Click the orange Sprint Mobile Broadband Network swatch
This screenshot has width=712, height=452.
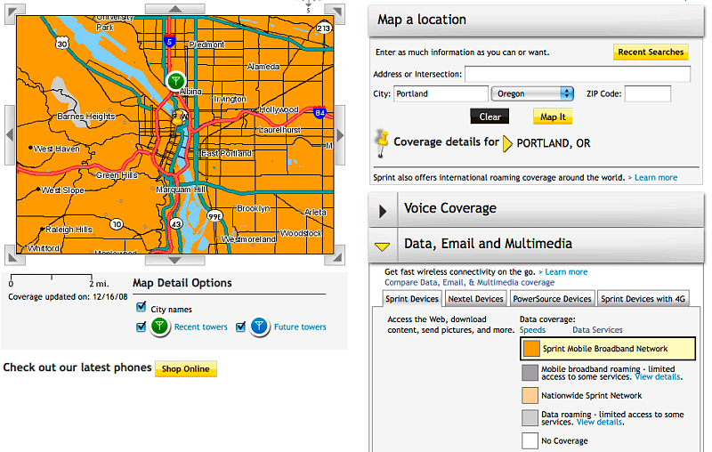pos(530,349)
